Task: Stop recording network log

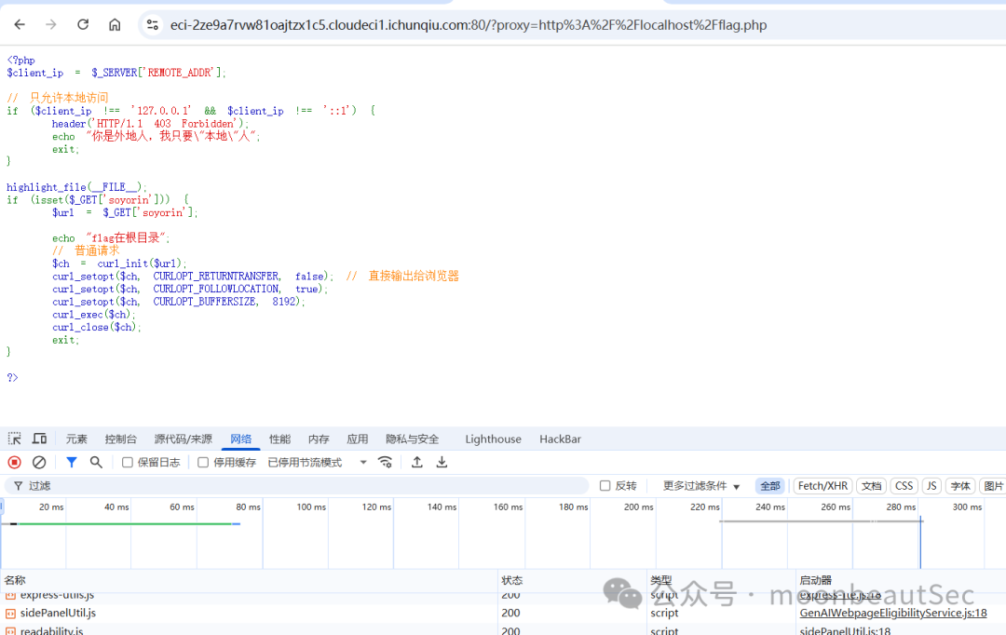Action: (x=15, y=463)
